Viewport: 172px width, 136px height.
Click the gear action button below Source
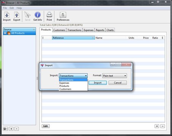pyautogui.click(x=5, y=129)
